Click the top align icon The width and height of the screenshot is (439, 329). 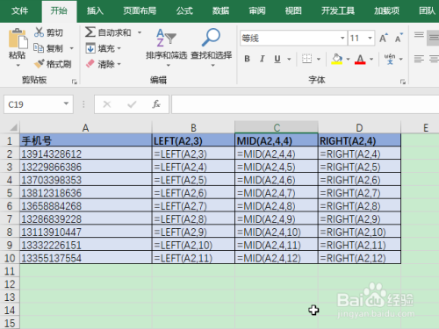pos(419,36)
